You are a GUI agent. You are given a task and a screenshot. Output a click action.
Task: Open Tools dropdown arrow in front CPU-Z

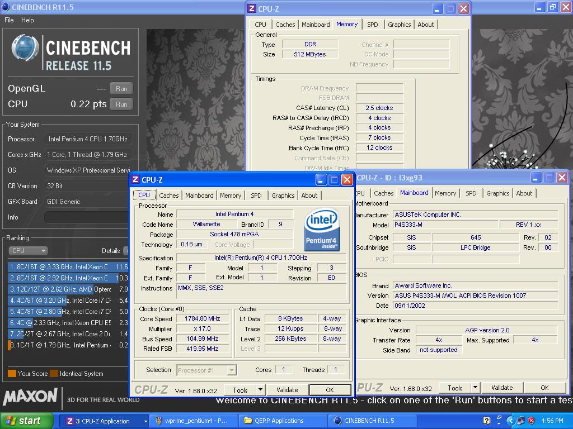click(260, 390)
